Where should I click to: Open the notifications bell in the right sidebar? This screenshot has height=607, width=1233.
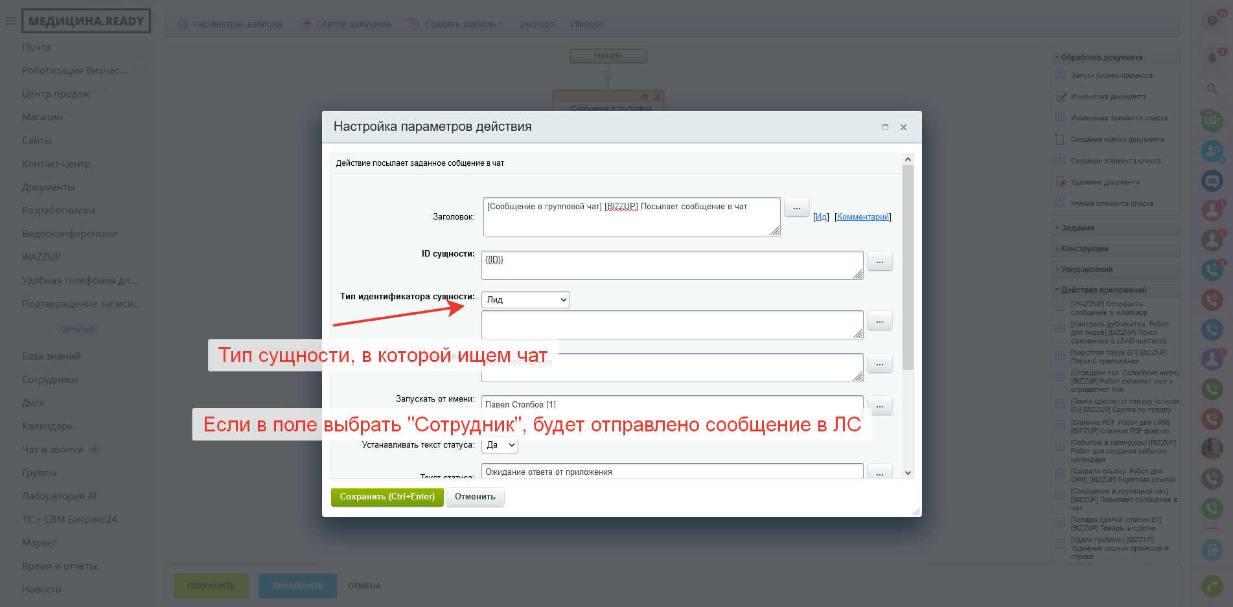pyautogui.click(x=1212, y=58)
